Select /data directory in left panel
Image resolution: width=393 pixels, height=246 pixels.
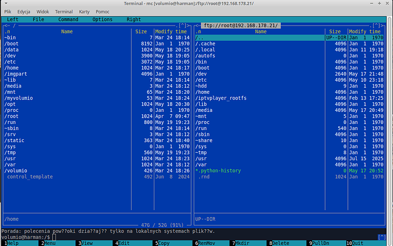pyautogui.click(x=97, y=50)
